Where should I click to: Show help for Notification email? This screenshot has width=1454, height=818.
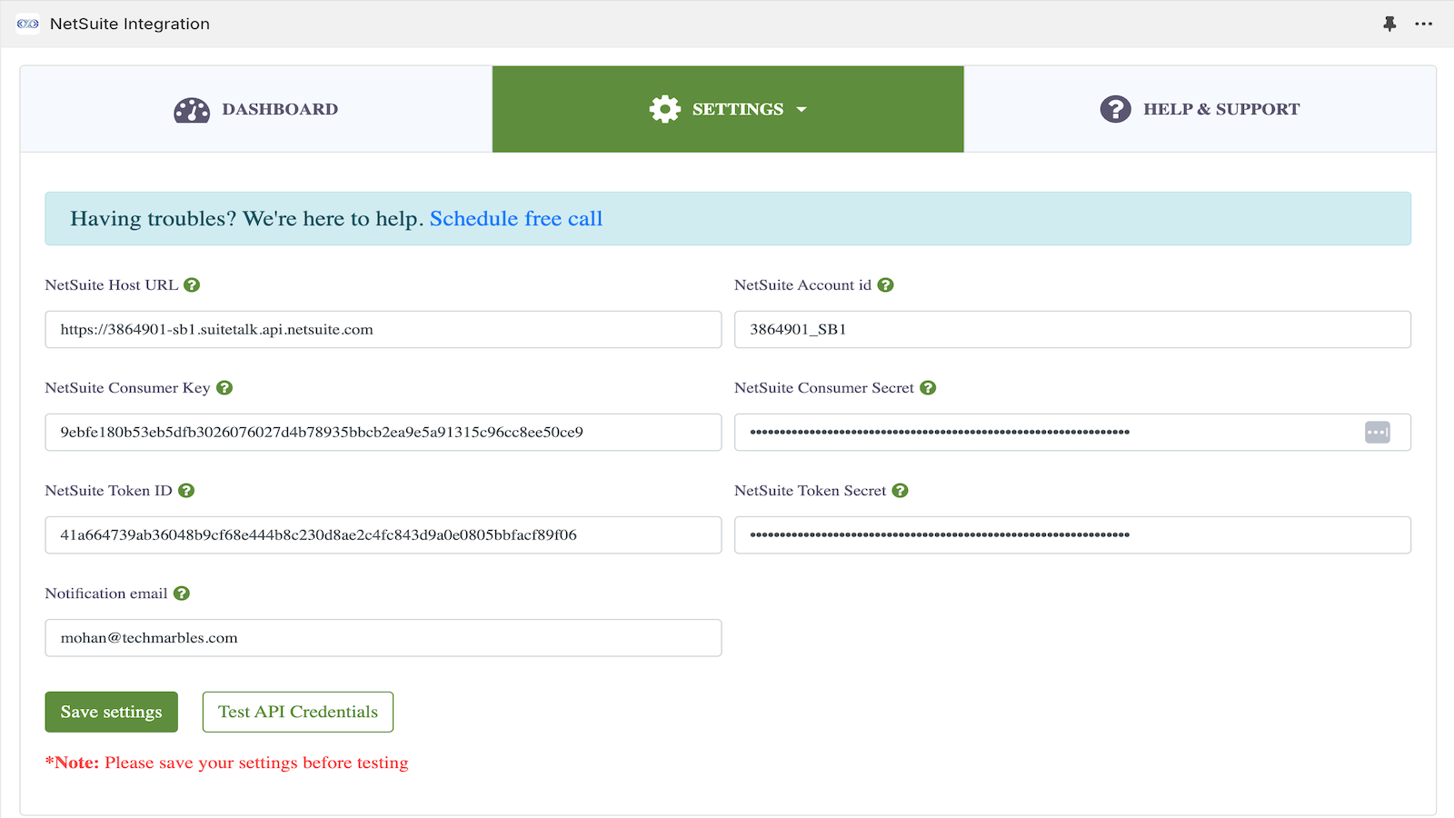pyautogui.click(x=182, y=594)
